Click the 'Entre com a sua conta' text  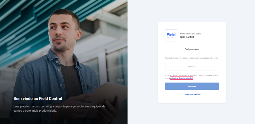190,34
